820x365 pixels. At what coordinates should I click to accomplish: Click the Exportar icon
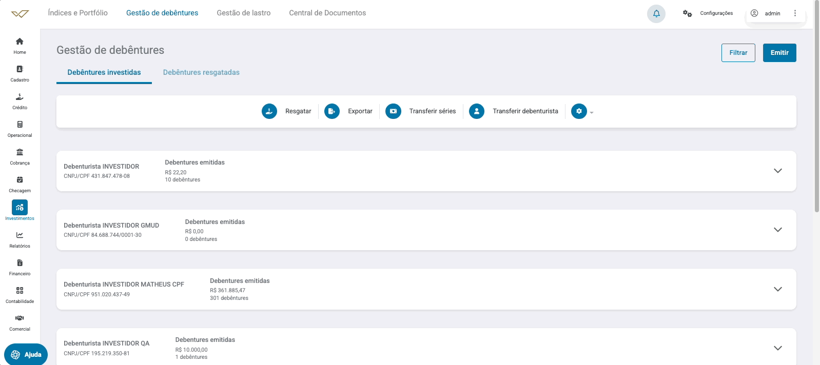(x=332, y=111)
